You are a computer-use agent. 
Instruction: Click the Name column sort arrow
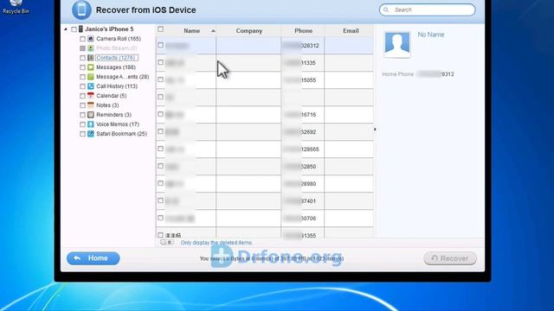(x=213, y=31)
